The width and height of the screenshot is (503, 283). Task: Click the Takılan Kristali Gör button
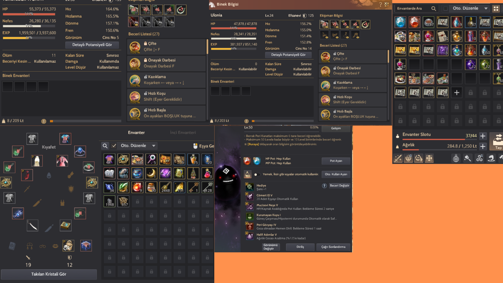coord(49,274)
